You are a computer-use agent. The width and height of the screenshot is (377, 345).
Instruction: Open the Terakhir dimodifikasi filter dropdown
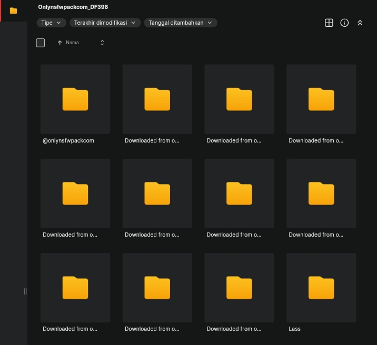click(105, 23)
